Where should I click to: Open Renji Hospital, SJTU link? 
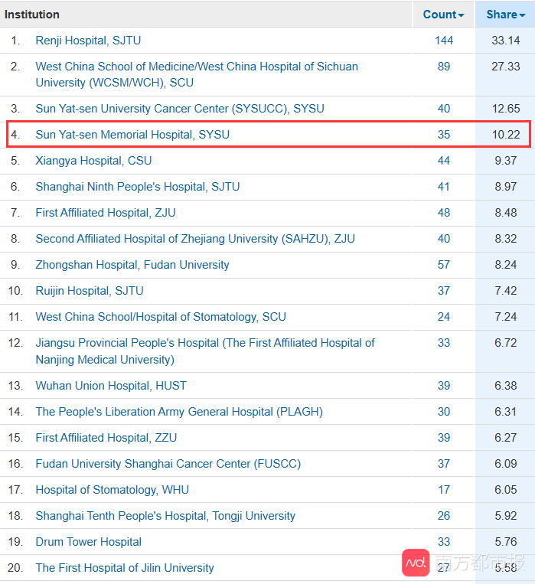tap(88, 41)
